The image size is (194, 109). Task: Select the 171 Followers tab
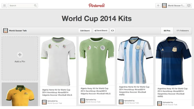pyautogui.click(x=182, y=31)
